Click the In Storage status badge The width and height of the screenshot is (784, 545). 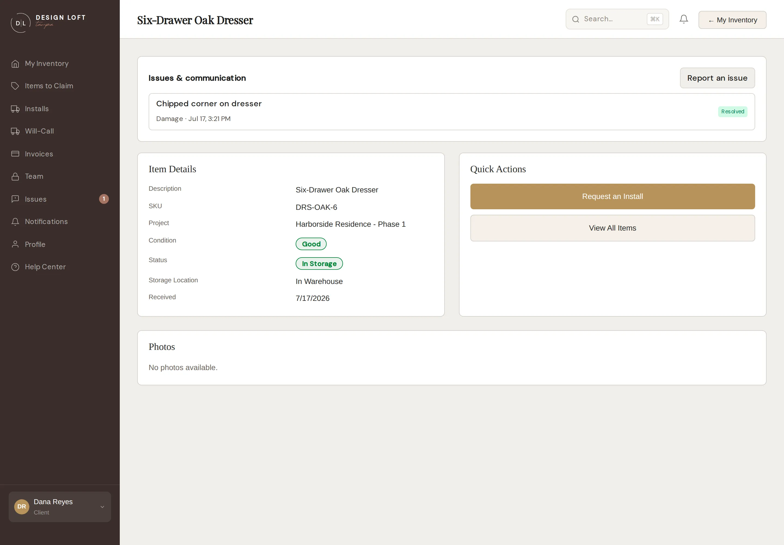point(319,264)
